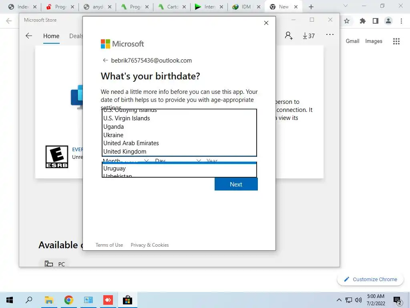Screen dimensions: 410x308
Task: Open Chrome extensions puzzle icon
Action: click(362, 21)
